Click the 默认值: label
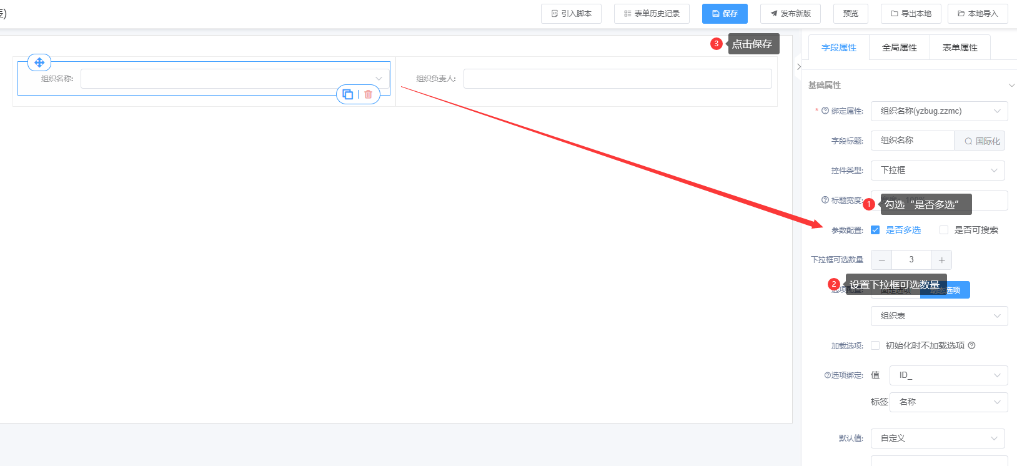Image resolution: width=1017 pixels, height=466 pixels. click(851, 439)
